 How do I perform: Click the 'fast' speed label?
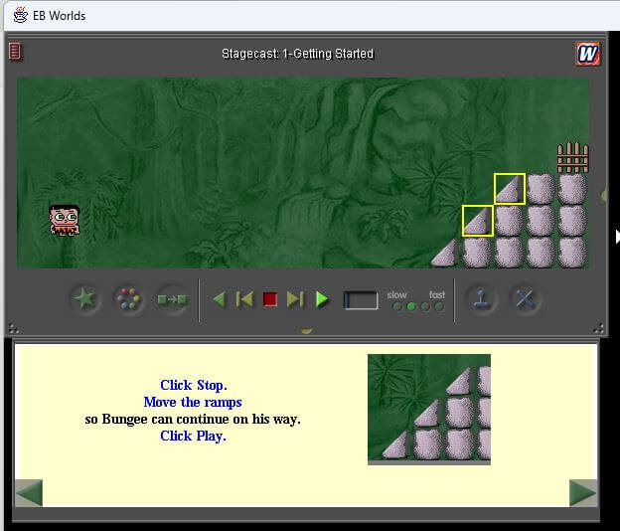[437, 294]
